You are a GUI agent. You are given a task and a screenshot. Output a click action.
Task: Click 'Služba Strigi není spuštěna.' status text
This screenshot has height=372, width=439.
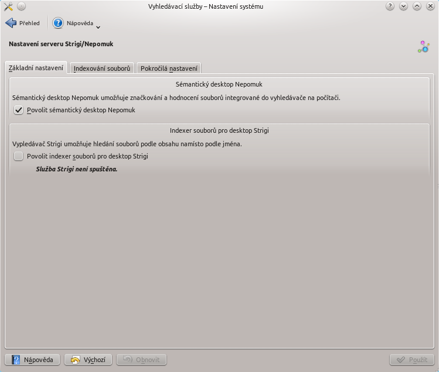(77, 169)
